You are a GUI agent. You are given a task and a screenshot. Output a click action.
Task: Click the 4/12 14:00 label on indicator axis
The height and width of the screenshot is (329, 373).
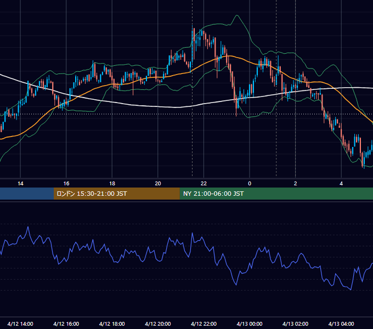20,324
